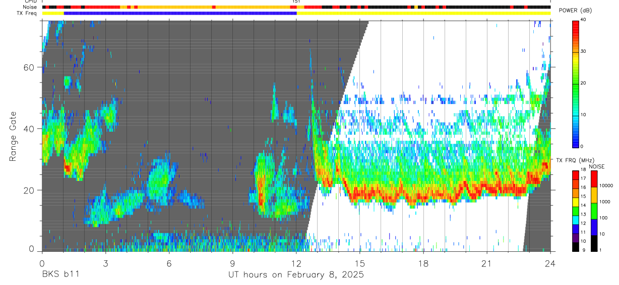Screen dimensions: 619x285
Task: Click the '18' tick on the UT hours axis
Action: coord(423,263)
